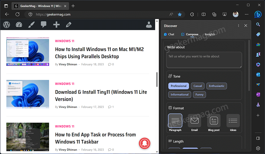
Task: Open the End App Task from Taskbar article
Action: (x=95, y=138)
